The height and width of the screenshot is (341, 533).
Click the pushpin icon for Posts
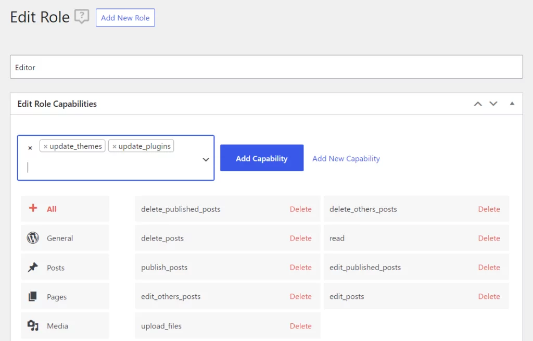(x=33, y=267)
